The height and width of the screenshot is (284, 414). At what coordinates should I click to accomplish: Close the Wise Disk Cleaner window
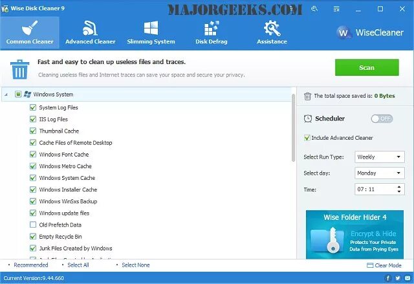tap(402, 9)
